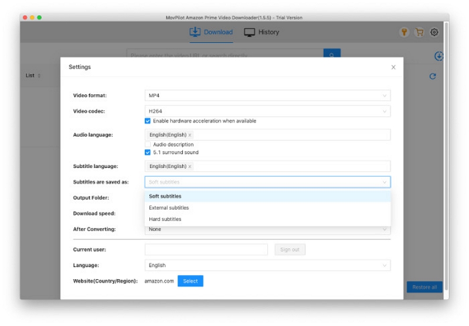
Task: Click the Sign out button
Action: [290, 250]
